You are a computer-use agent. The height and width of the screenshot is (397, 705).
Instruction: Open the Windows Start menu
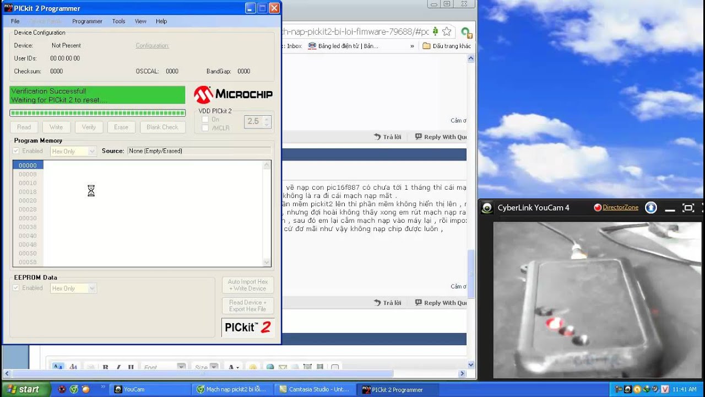click(x=25, y=389)
